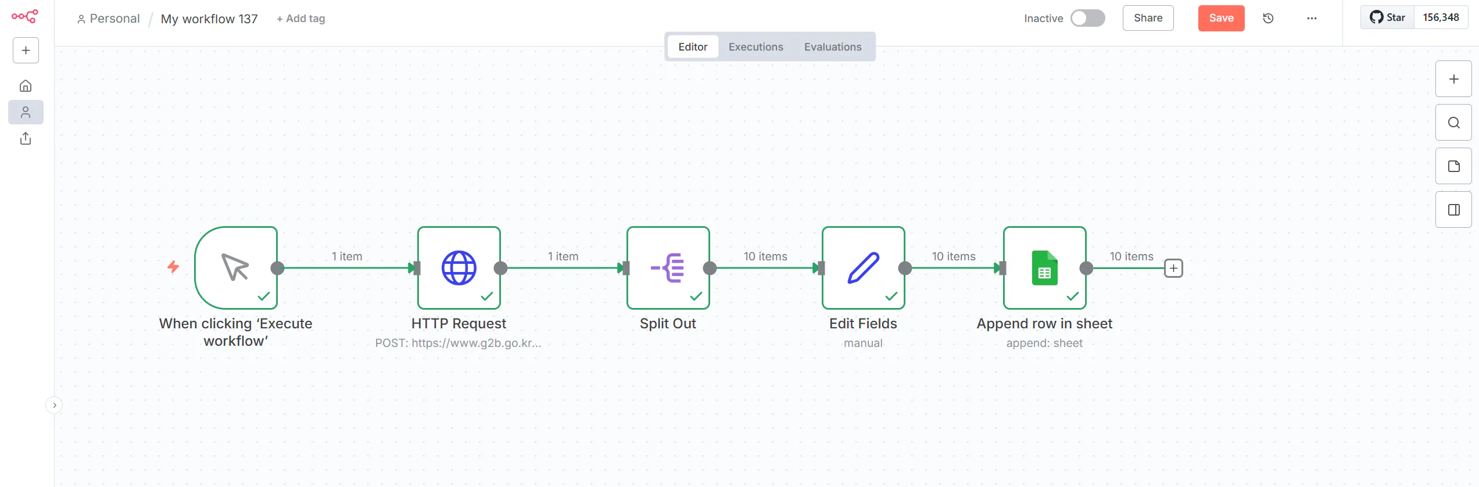This screenshot has height=487, width=1479.
Task: Click the Add tag link
Action: 301,19
